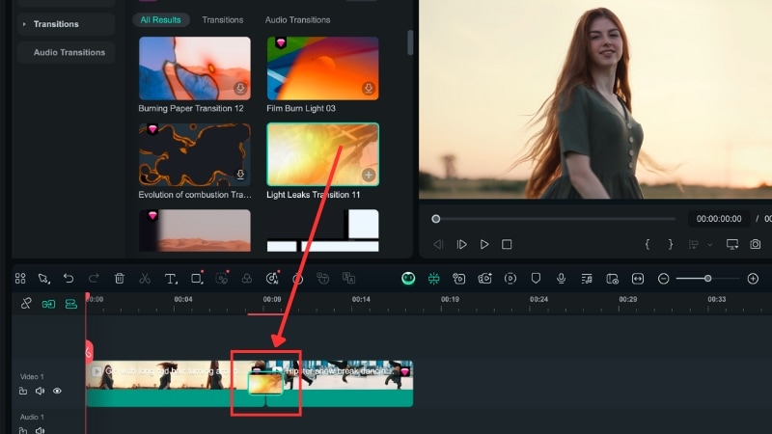Open the AI audio tool

point(272,278)
